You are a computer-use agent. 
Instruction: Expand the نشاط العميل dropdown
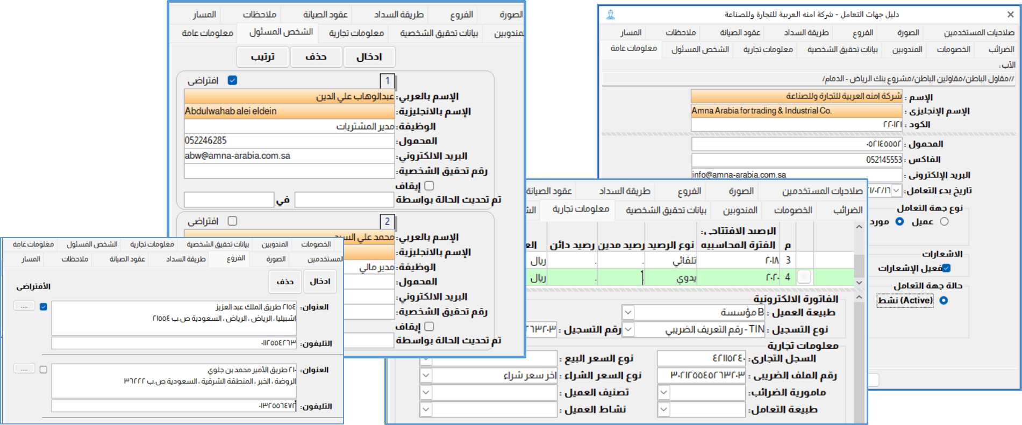426,409
